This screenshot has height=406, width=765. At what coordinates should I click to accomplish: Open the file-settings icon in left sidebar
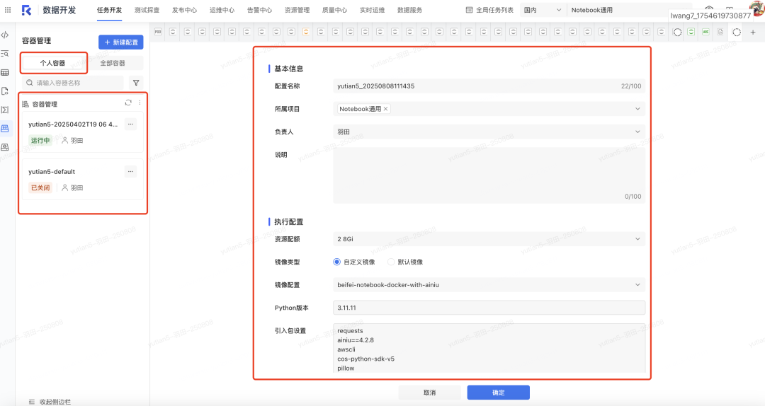pyautogui.click(x=5, y=91)
